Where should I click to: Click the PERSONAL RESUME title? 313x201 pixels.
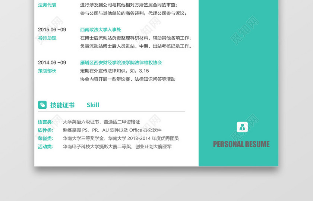(x=241, y=144)
